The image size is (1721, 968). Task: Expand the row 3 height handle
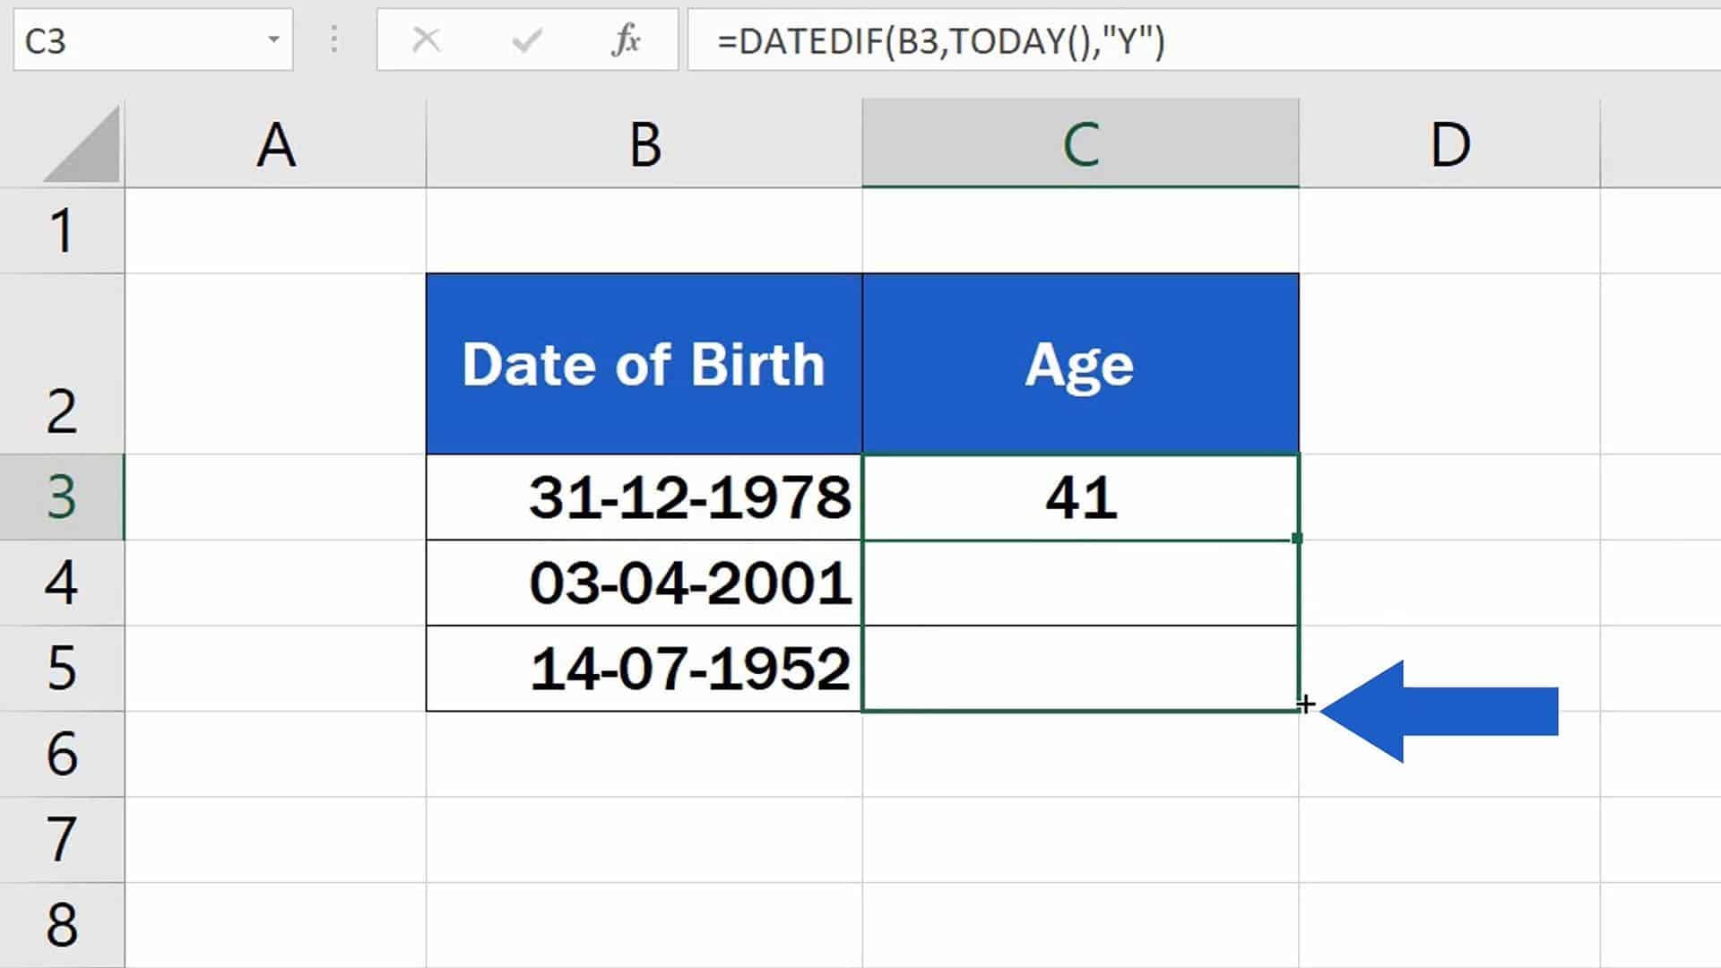(59, 539)
